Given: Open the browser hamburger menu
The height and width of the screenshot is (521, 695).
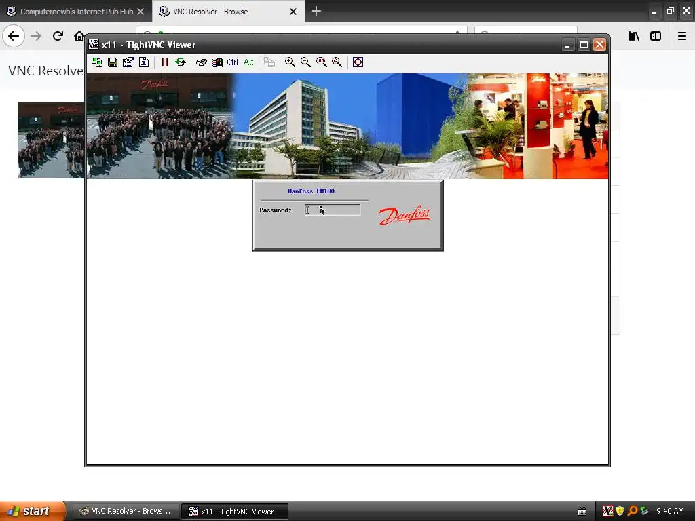Looking at the screenshot, I should pyautogui.click(x=682, y=36).
